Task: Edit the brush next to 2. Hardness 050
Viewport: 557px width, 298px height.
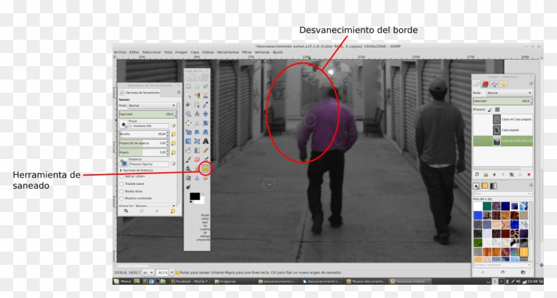Action: click(x=174, y=126)
